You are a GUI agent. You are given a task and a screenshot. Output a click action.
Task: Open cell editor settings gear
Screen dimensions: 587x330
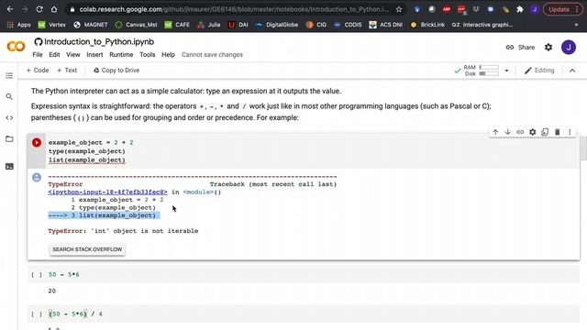point(533,132)
